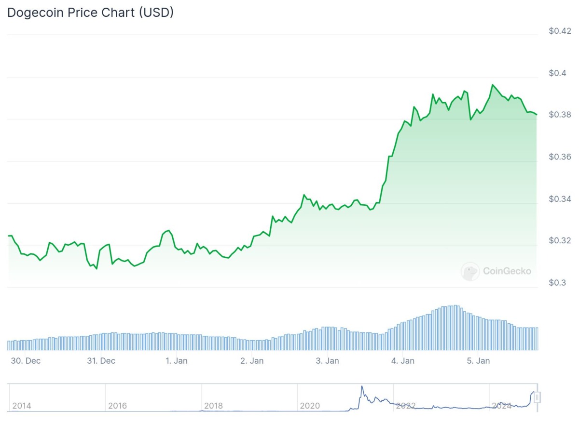Click the CoinGecko watermark text
579x422 pixels.
tap(507, 271)
